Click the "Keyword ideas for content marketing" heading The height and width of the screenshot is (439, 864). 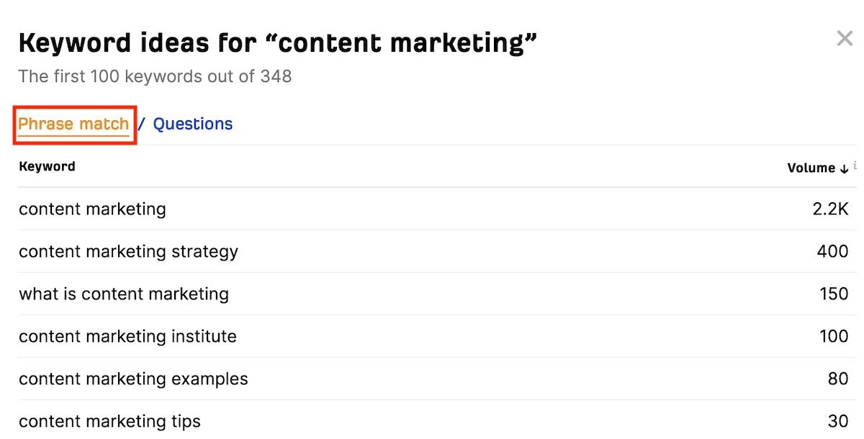tap(278, 43)
